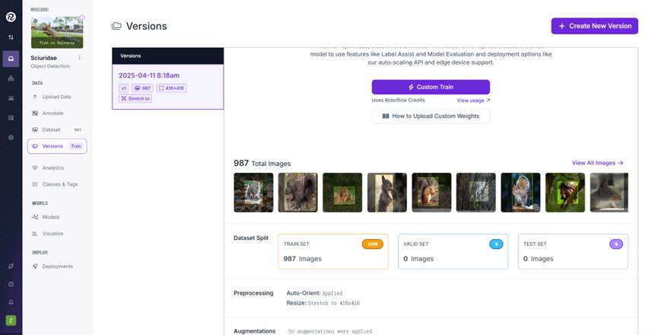The height and width of the screenshot is (335, 658).
Task: Click the TEST SET card
Action: click(574, 251)
